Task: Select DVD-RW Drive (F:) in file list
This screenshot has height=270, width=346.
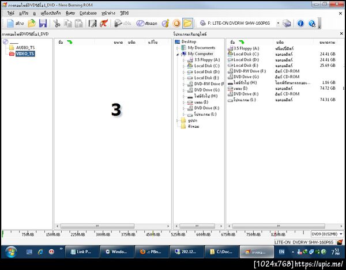Action: tap(250, 71)
